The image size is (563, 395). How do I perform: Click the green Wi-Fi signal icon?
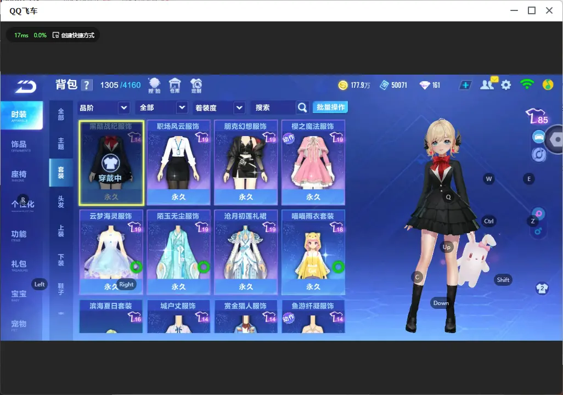(527, 84)
